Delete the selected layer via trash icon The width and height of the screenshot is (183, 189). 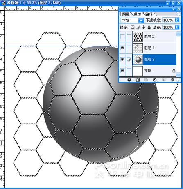[172, 80]
